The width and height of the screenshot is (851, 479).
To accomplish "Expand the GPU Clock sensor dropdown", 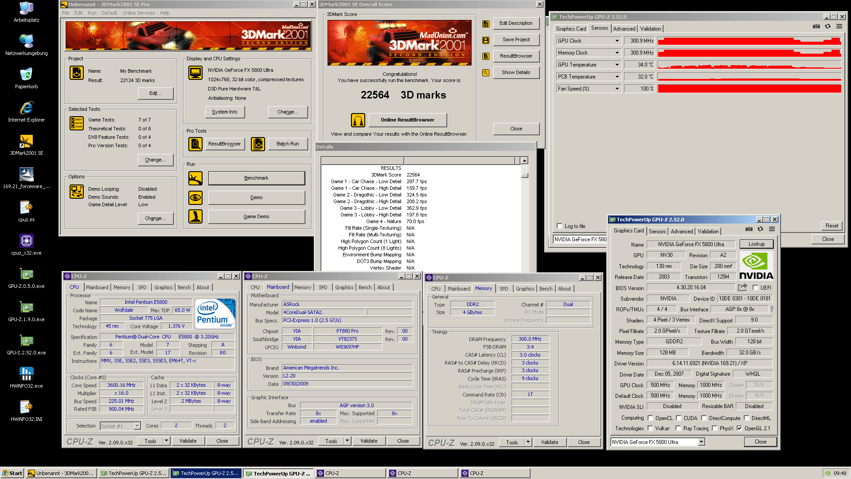I will pos(617,41).
